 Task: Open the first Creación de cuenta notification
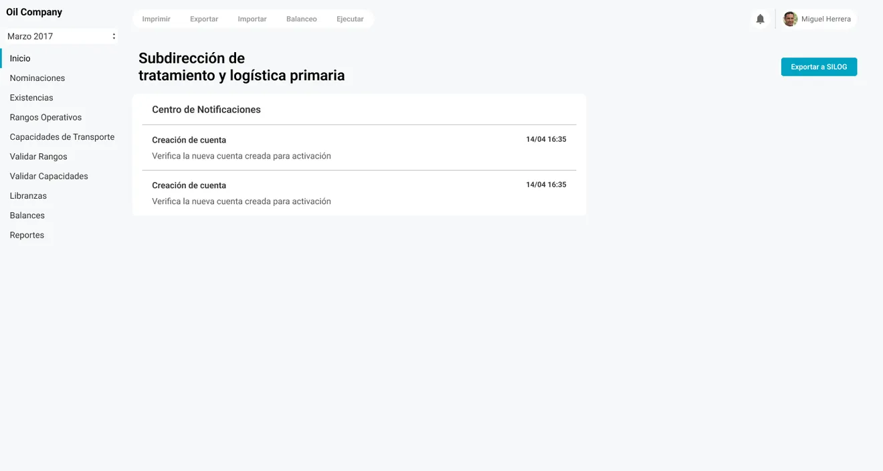(x=359, y=148)
